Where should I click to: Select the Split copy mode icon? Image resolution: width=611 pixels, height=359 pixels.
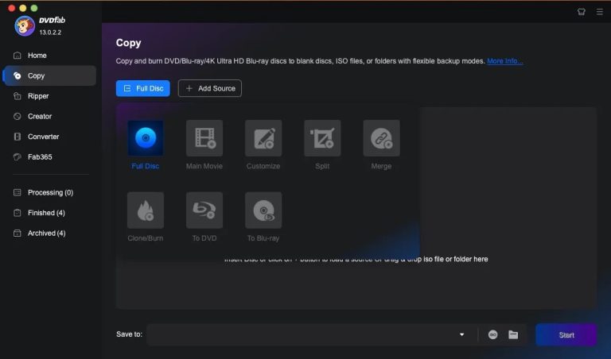(322, 138)
